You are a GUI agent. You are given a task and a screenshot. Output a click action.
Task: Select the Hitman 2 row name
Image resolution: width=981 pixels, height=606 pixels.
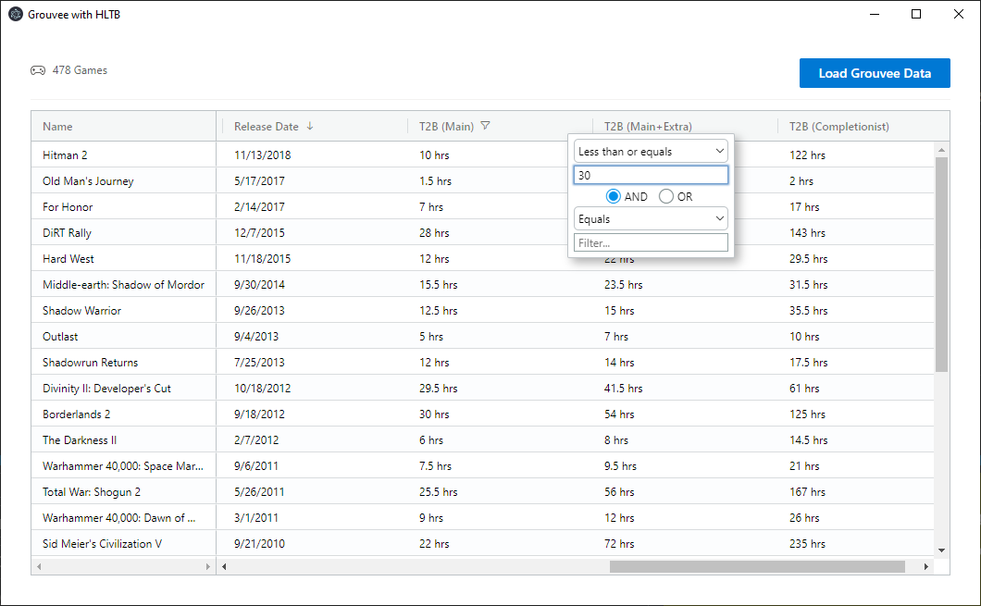[65, 155]
